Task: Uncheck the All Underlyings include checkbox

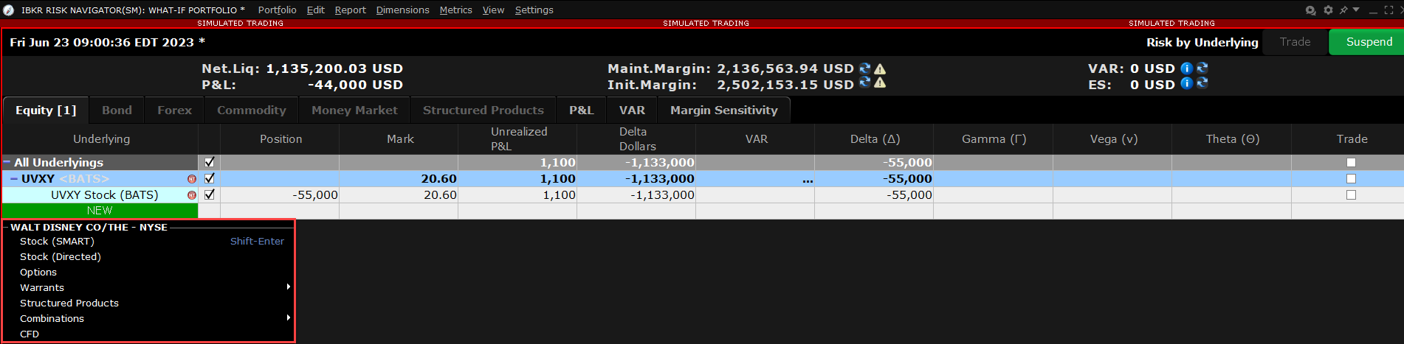Action: 210,162
